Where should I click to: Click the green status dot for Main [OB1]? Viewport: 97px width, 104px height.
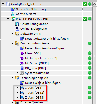[x=89, y=53]
